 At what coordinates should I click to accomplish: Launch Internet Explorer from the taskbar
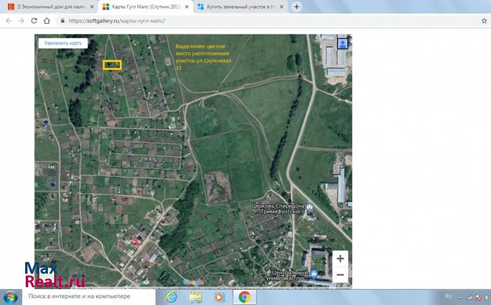coord(171,297)
